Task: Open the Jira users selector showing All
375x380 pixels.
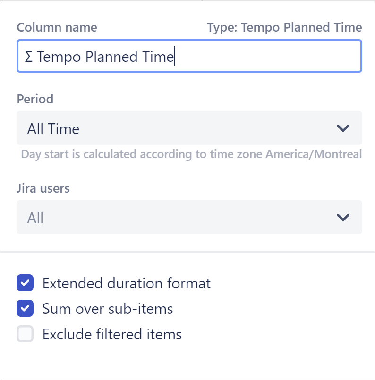Action: 189,217
